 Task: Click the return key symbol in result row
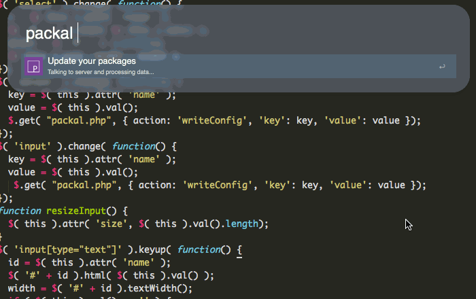click(442, 67)
